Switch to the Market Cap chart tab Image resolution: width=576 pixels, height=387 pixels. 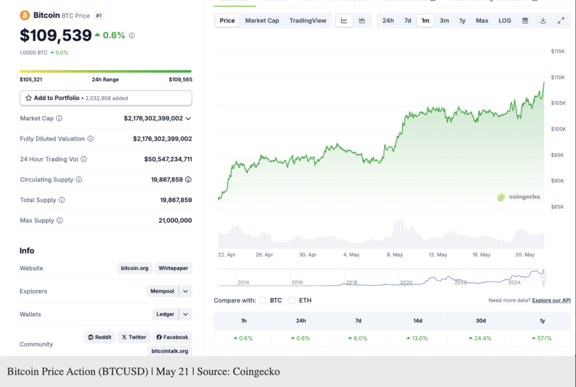(262, 20)
